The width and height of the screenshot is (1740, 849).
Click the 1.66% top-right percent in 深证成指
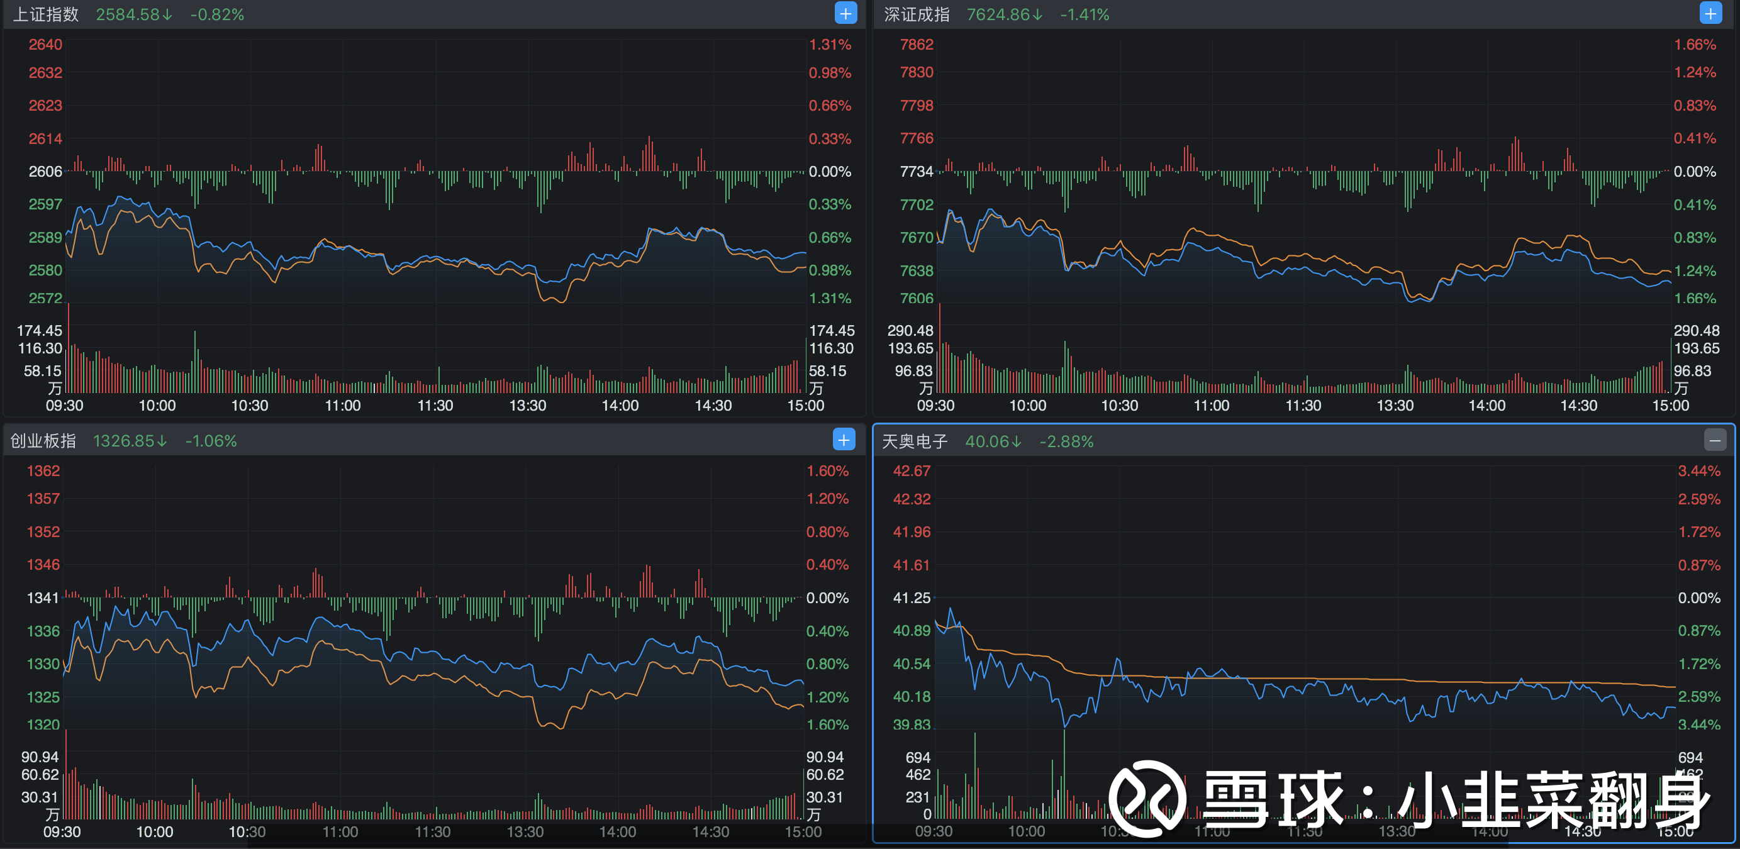click(1695, 45)
